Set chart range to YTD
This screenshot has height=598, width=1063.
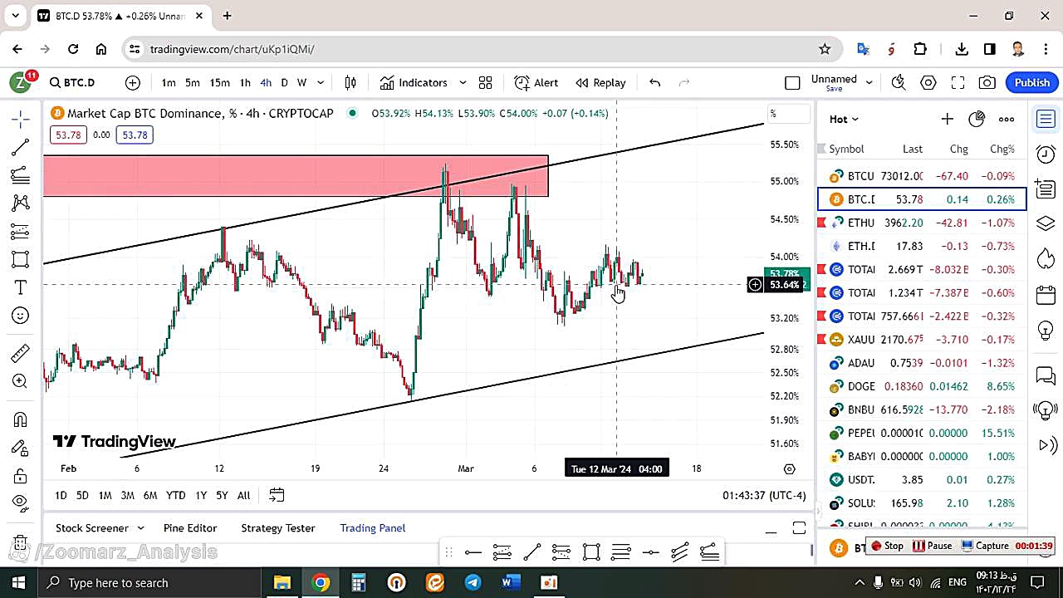[x=175, y=495]
